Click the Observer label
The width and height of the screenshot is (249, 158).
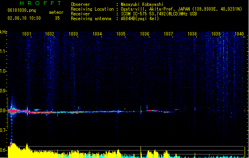80,4
